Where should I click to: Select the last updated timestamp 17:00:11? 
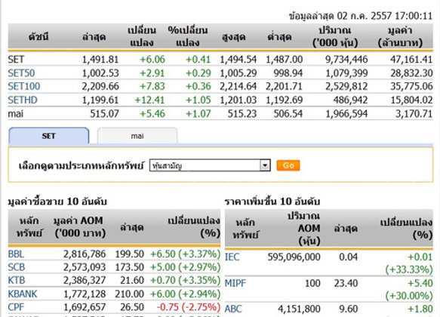click(414, 16)
